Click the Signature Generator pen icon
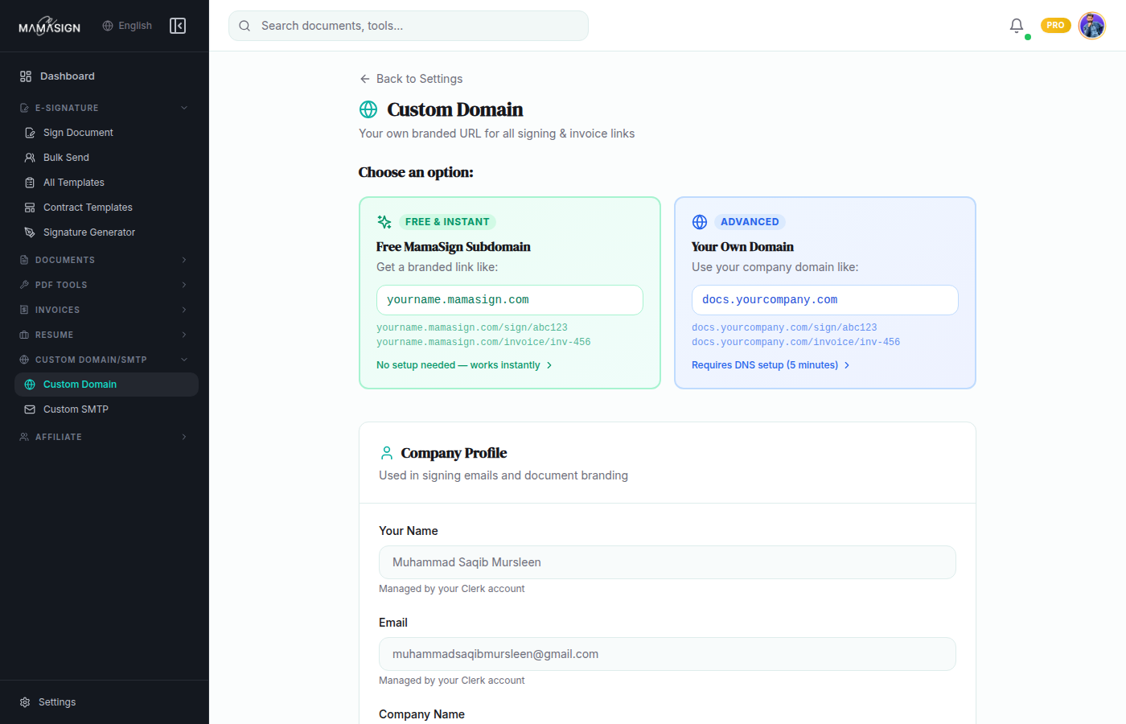The width and height of the screenshot is (1126, 724). click(30, 232)
